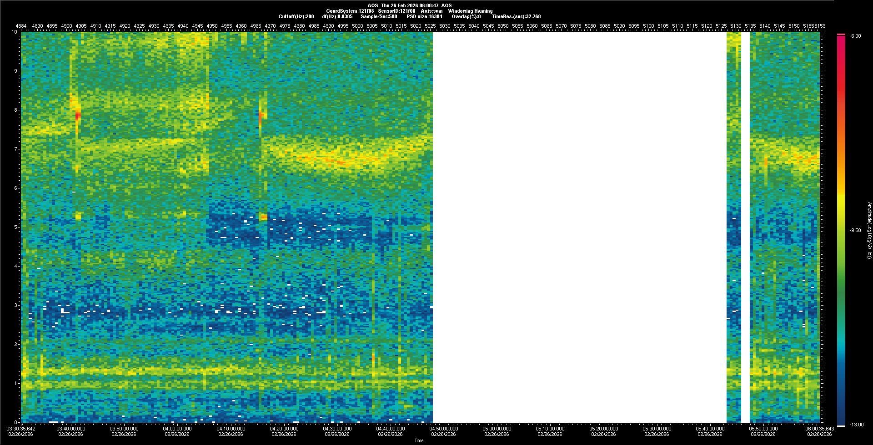Click the Windowing:Hanning header text
Image resolution: width=873 pixels, height=445 pixels.
[x=470, y=11]
